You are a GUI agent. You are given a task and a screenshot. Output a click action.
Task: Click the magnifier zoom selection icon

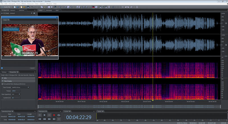coord(68,7)
